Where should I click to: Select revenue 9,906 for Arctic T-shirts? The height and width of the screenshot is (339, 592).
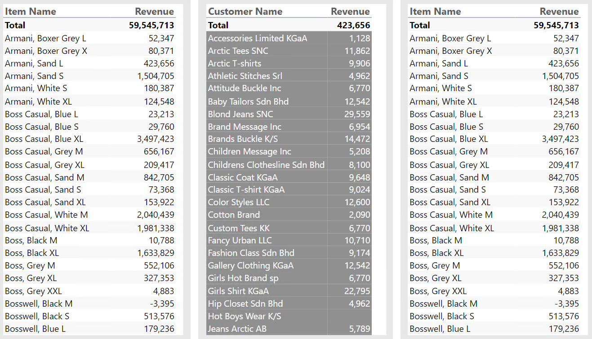pyautogui.click(x=360, y=63)
